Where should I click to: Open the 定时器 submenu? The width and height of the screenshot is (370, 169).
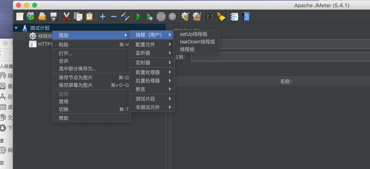152,63
